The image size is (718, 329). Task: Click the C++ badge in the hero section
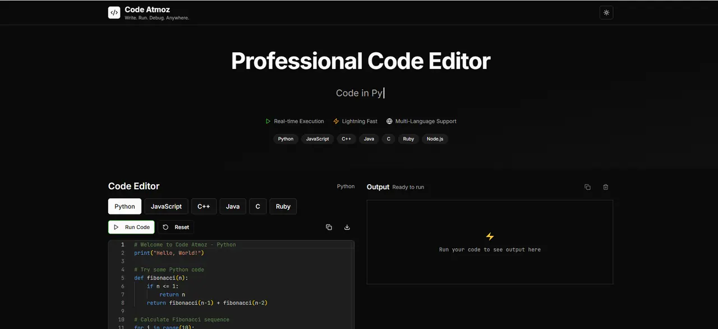click(x=347, y=139)
